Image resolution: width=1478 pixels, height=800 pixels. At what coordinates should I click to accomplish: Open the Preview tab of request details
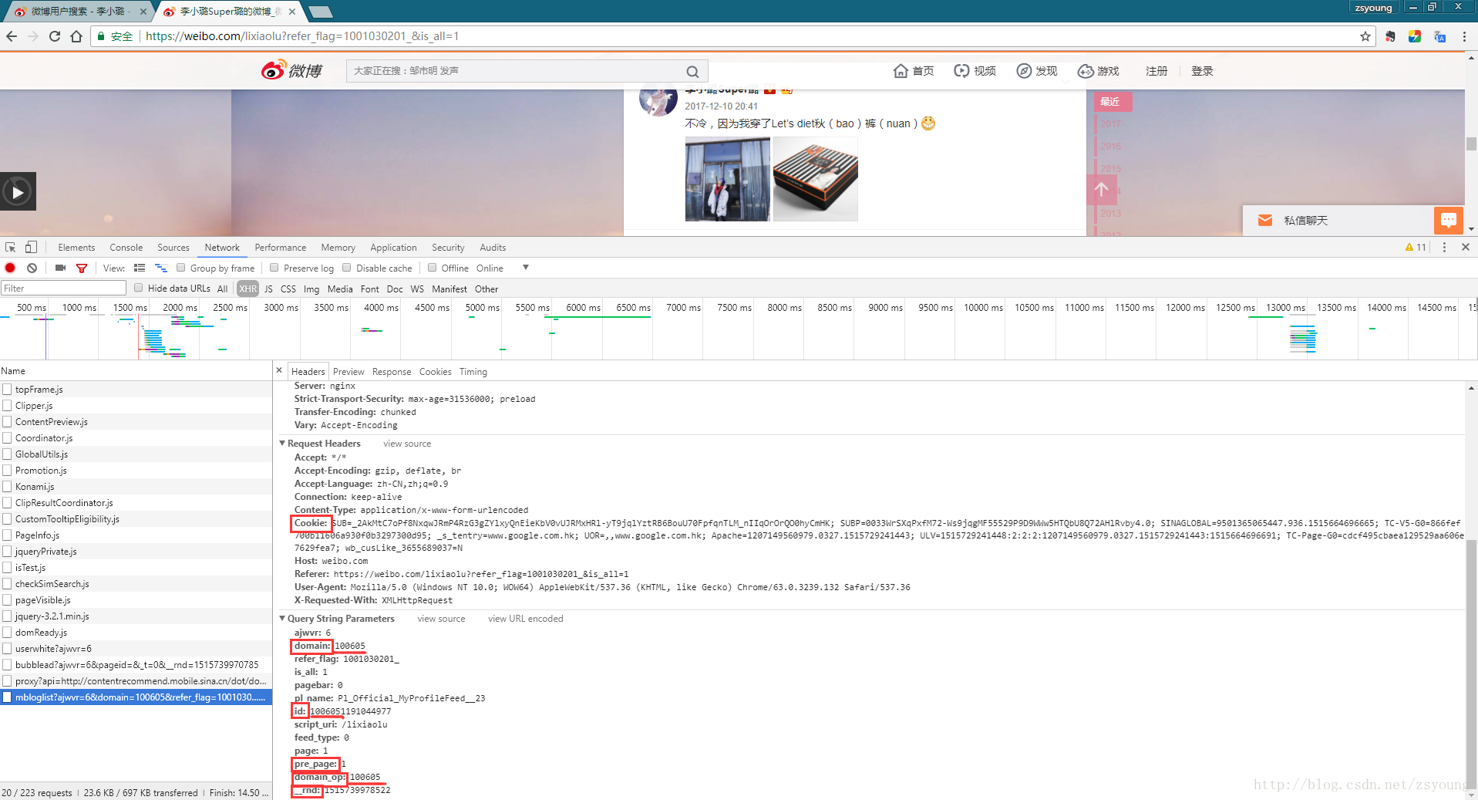[x=348, y=372]
